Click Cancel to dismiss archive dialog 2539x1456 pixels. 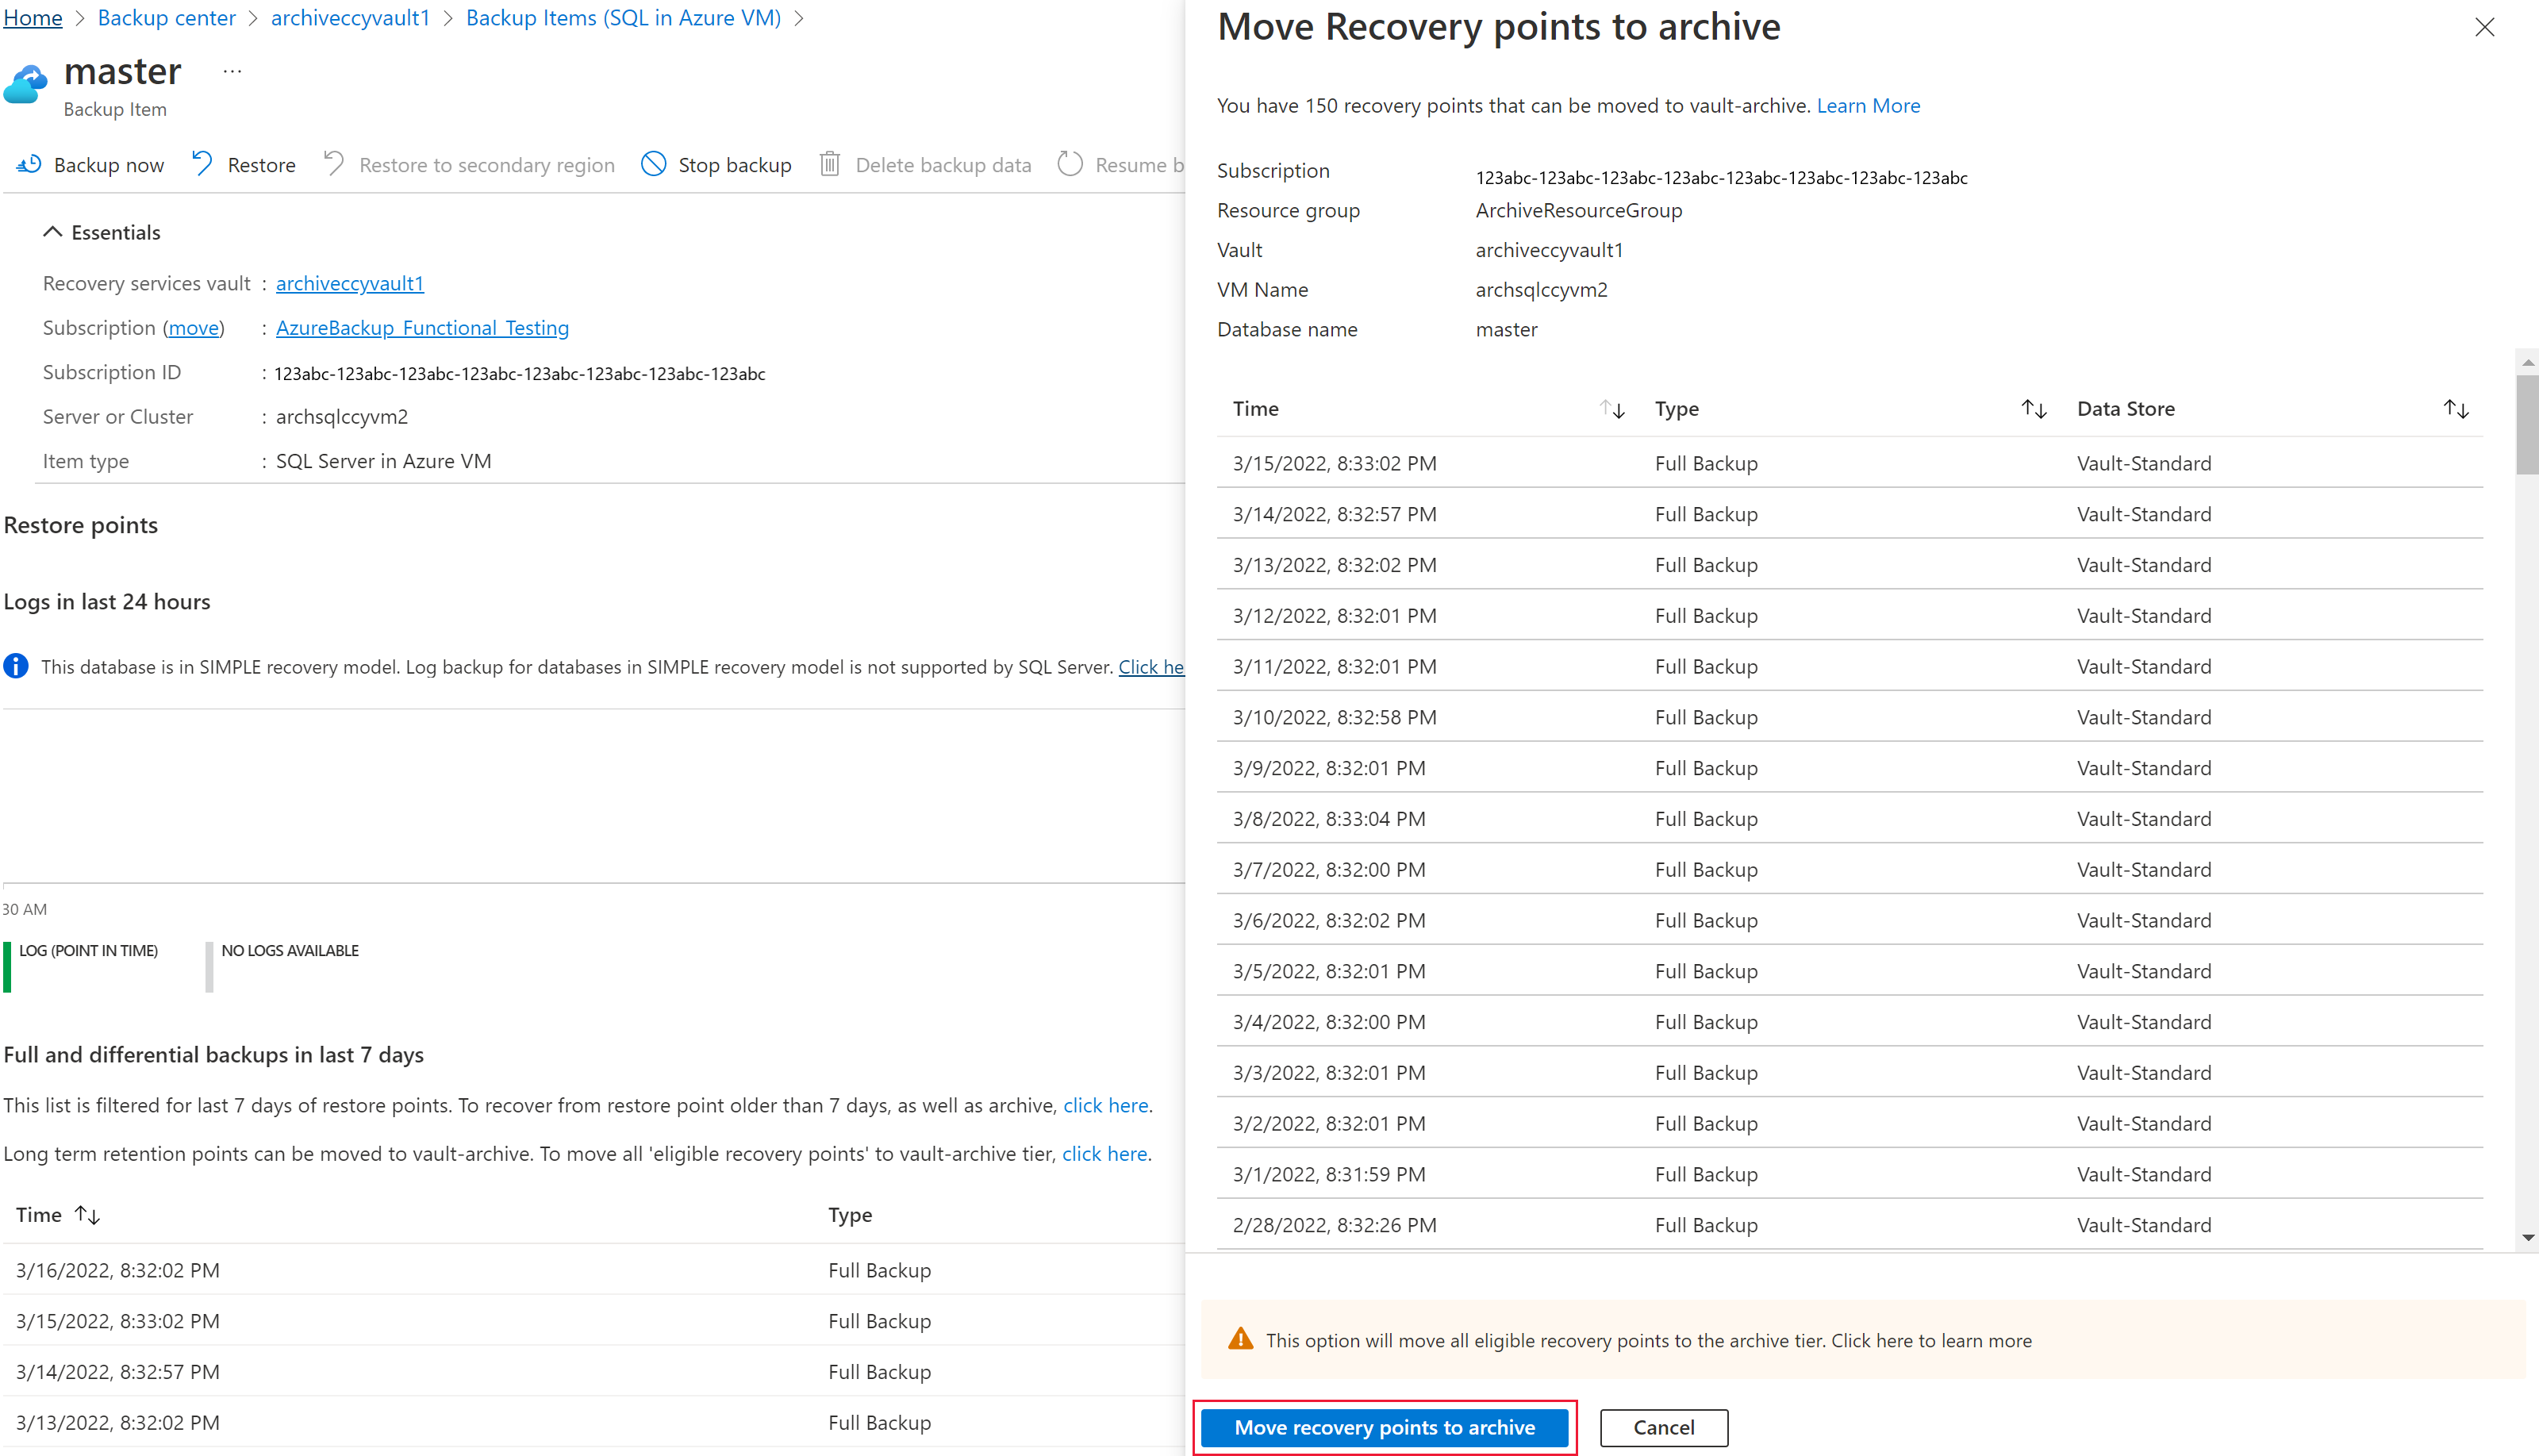point(1664,1427)
